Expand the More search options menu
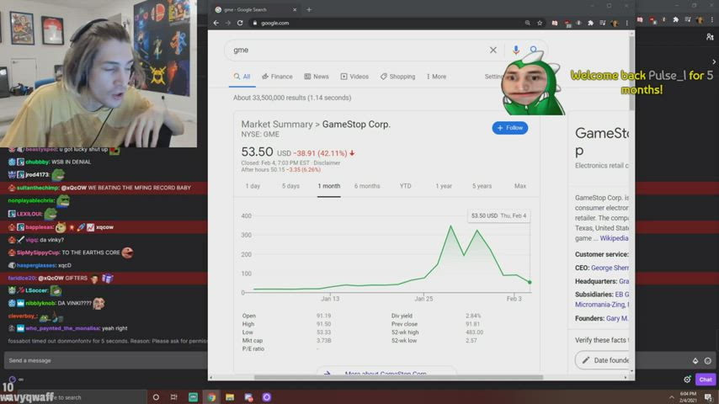 (436, 77)
